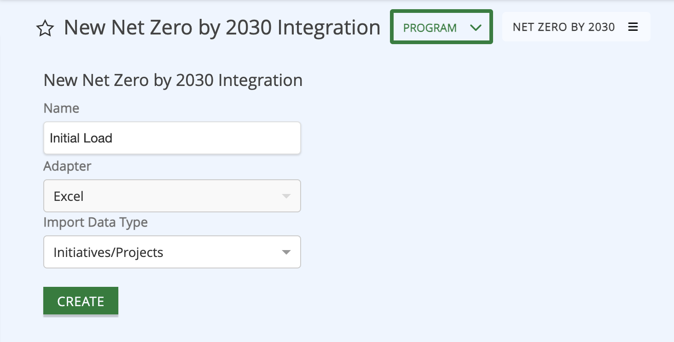Click the New Net Zero by 2030 Integration heading
Screen dimensions: 674x342
[x=173, y=80]
